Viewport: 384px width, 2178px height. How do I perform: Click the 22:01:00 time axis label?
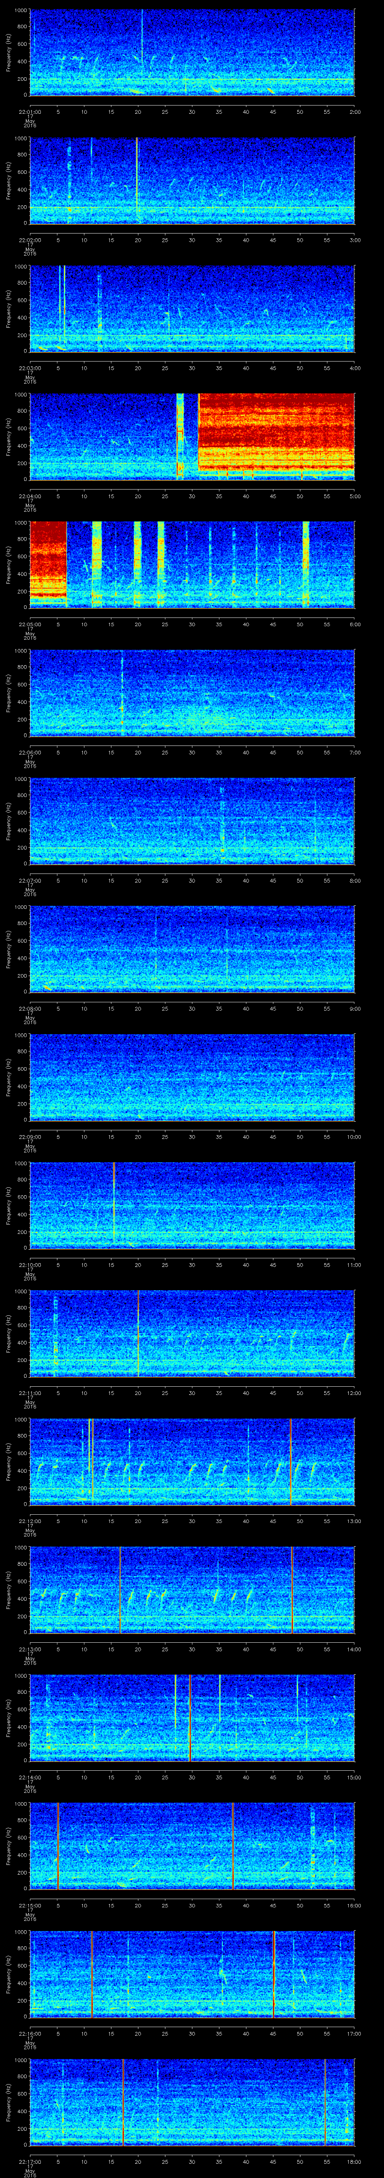coord(30,111)
